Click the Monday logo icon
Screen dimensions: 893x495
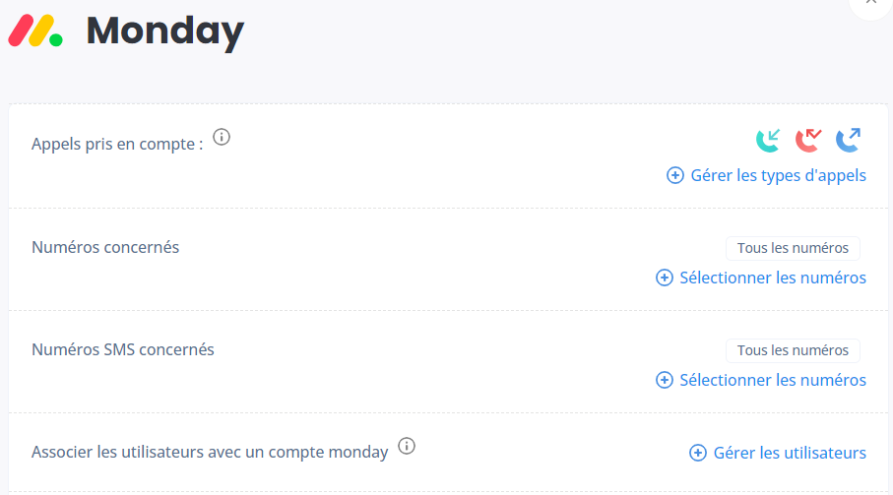click(x=35, y=31)
